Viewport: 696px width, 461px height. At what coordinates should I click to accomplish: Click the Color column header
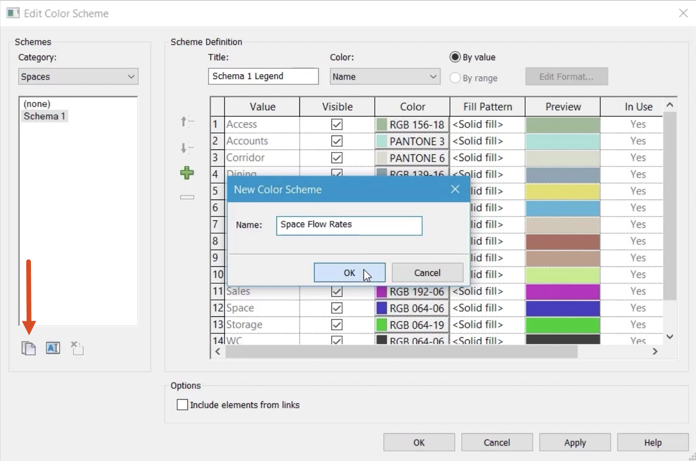(413, 107)
